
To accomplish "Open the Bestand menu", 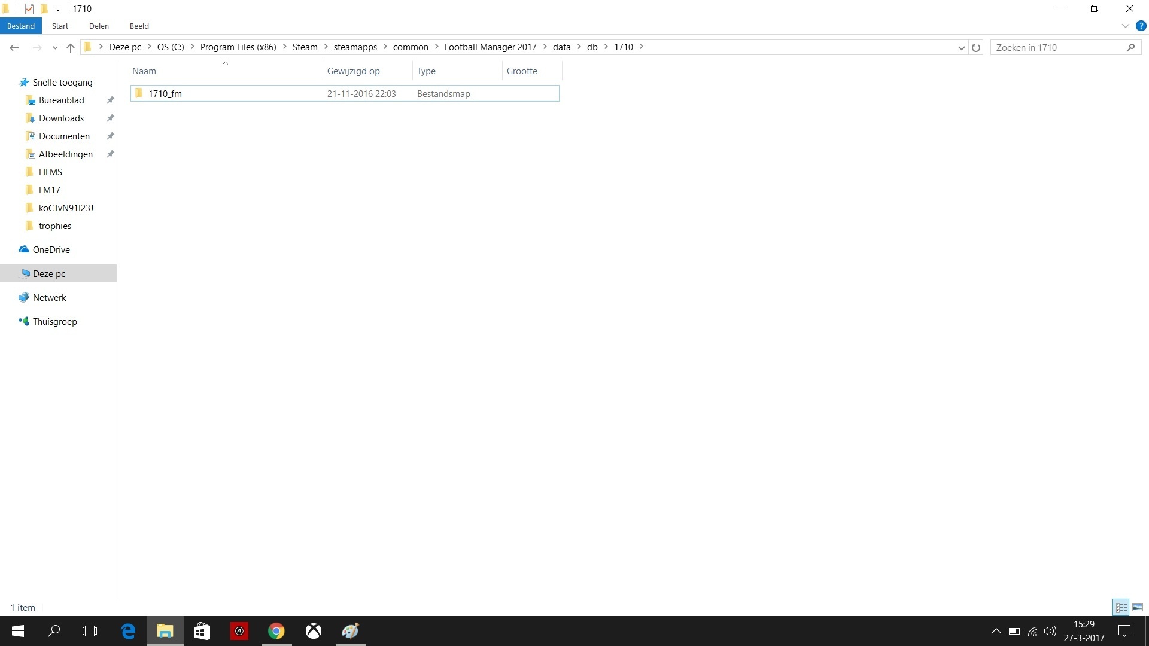I will click(x=21, y=26).
